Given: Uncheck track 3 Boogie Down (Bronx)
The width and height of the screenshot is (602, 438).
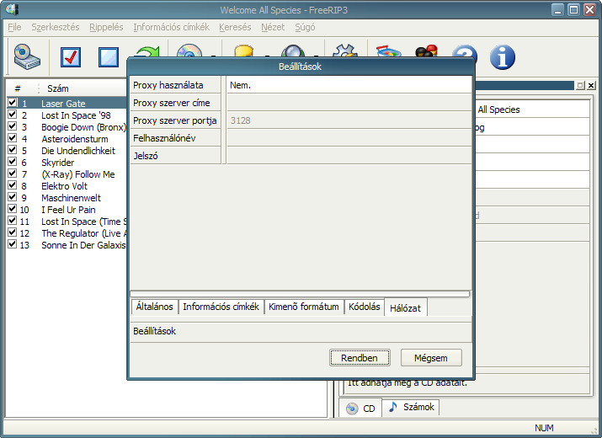Looking at the screenshot, I should pos(13,126).
